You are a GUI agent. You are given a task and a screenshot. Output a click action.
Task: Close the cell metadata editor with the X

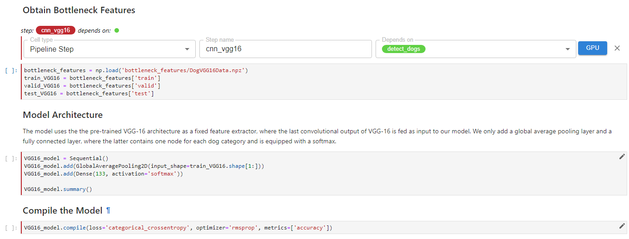617,48
